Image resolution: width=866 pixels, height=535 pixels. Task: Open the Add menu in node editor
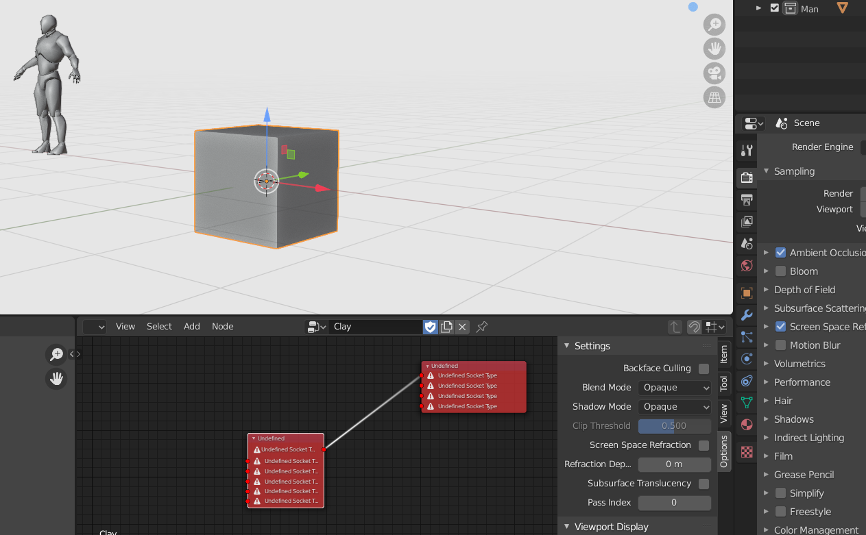[x=192, y=327]
